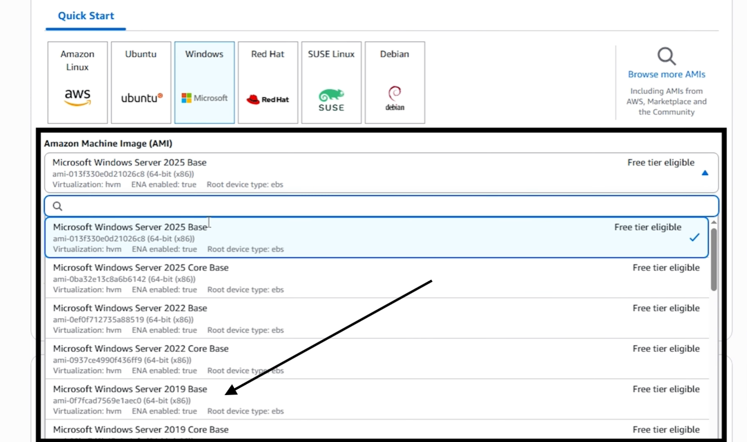Image resolution: width=747 pixels, height=442 pixels.
Task: Select Microsoft Windows Server 2019 Core Base
Action: (x=377, y=430)
